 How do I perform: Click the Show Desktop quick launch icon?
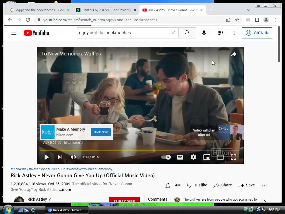[20, 210]
